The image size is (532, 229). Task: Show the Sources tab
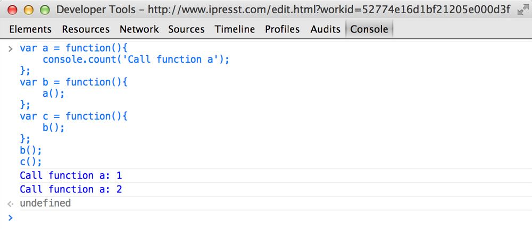coord(186,29)
